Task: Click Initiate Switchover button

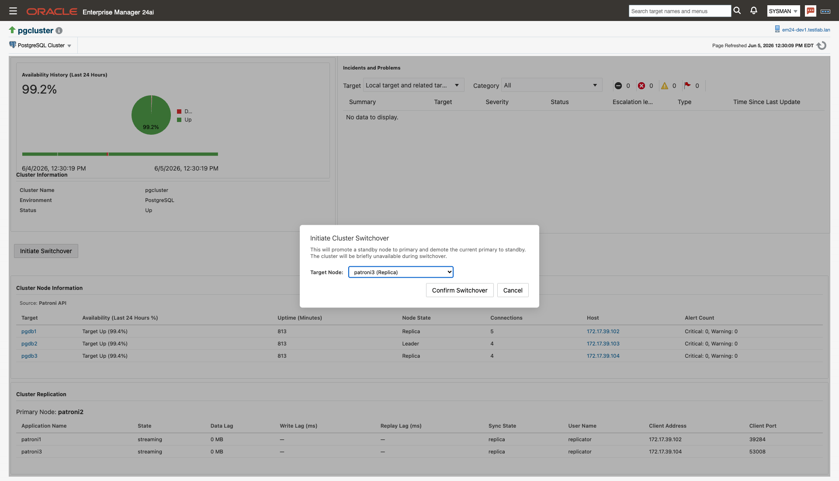Action: pyautogui.click(x=46, y=251)
